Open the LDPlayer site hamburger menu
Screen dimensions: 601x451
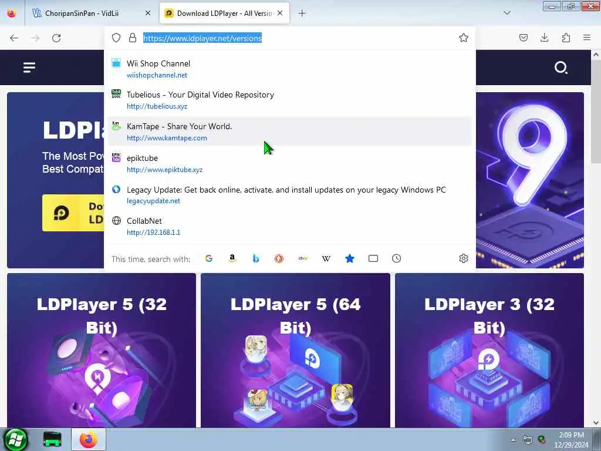(29, 68)
